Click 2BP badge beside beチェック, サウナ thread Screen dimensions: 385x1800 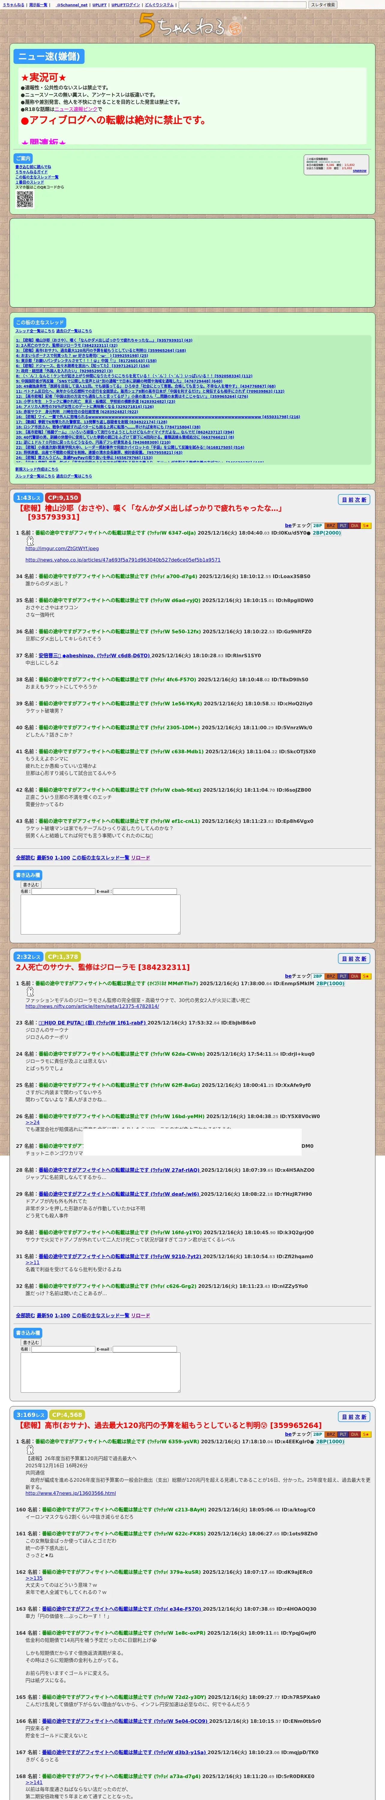[x=317, y=976]
